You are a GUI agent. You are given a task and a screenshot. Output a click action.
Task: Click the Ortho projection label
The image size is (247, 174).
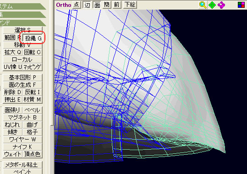[x=64, y=5]
